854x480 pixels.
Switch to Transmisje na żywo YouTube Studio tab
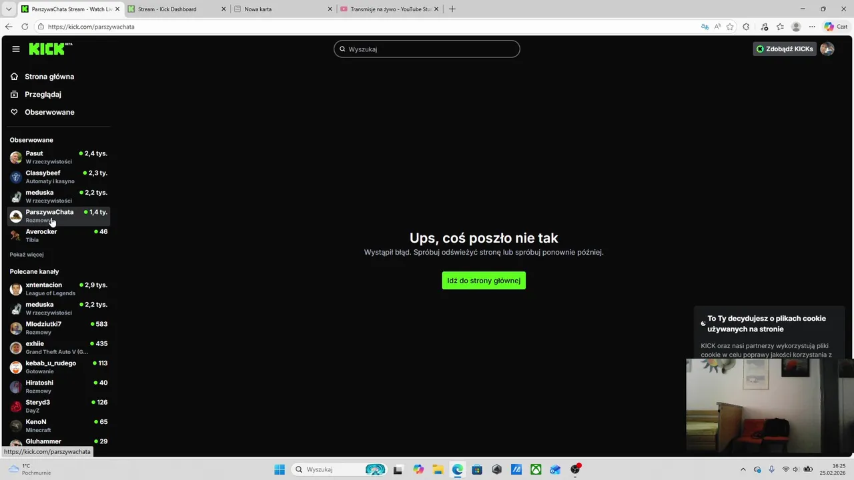pyautogui.click(x=388, y=9)
